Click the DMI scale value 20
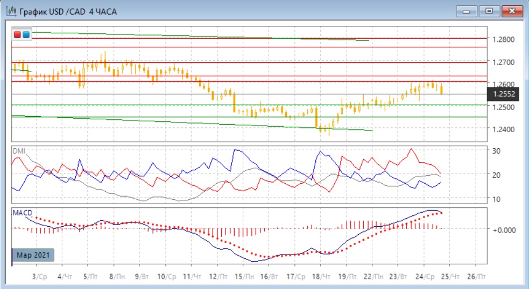 496,175
